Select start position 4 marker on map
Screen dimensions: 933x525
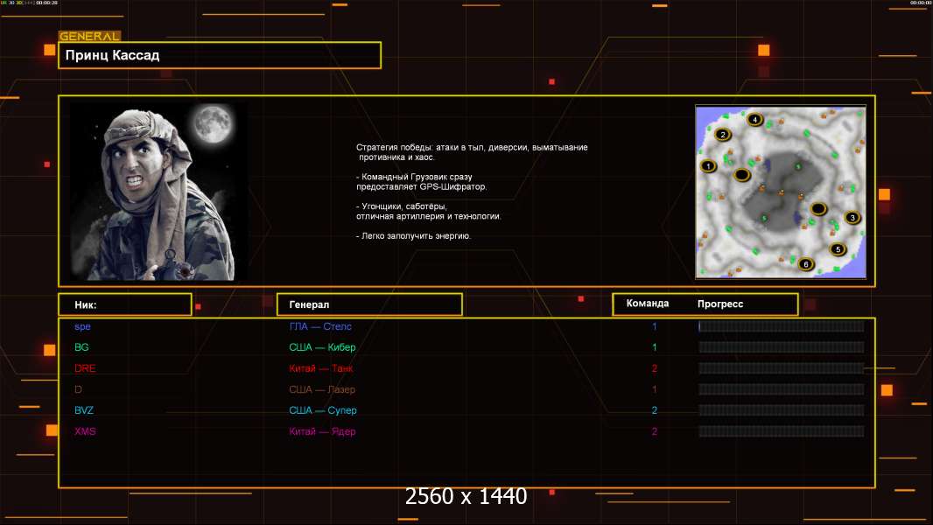tap(754, 120)
